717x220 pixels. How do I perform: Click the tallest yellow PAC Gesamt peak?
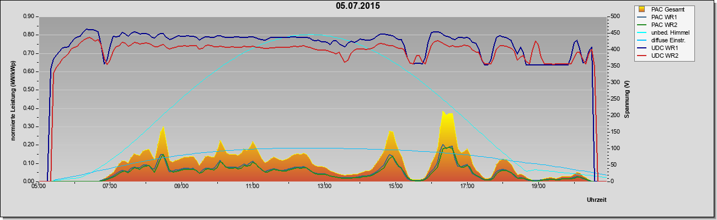click(x=443, y=112)
